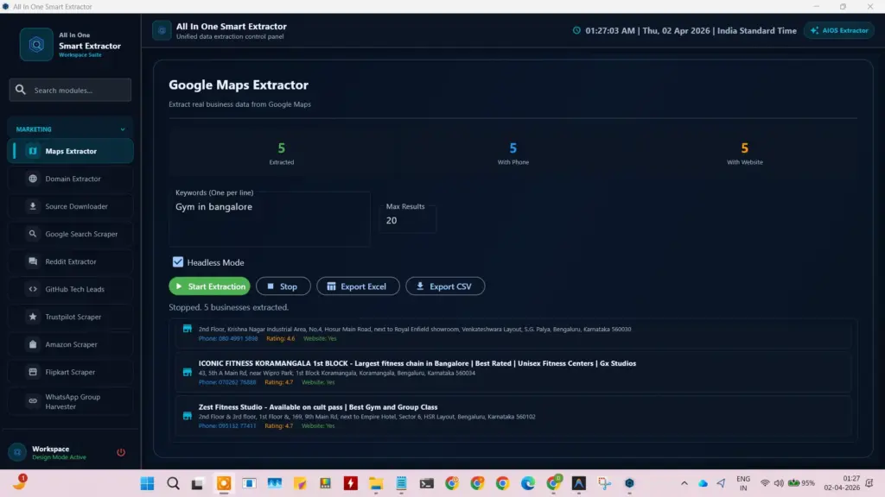Open the Windows Start menu
This screenshot has width=885, height=497.
[147, 483]
